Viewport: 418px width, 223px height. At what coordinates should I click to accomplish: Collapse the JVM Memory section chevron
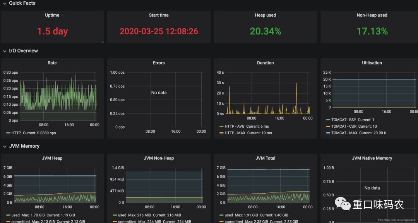point(5,147)
